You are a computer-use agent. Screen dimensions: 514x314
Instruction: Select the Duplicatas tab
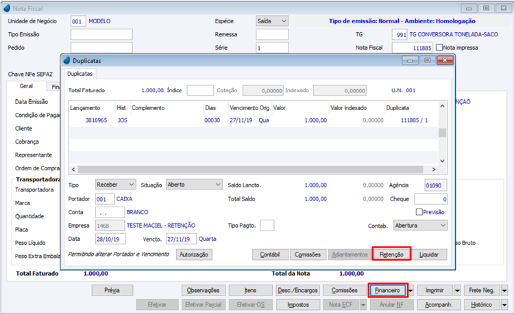click(x=79, y=74)
